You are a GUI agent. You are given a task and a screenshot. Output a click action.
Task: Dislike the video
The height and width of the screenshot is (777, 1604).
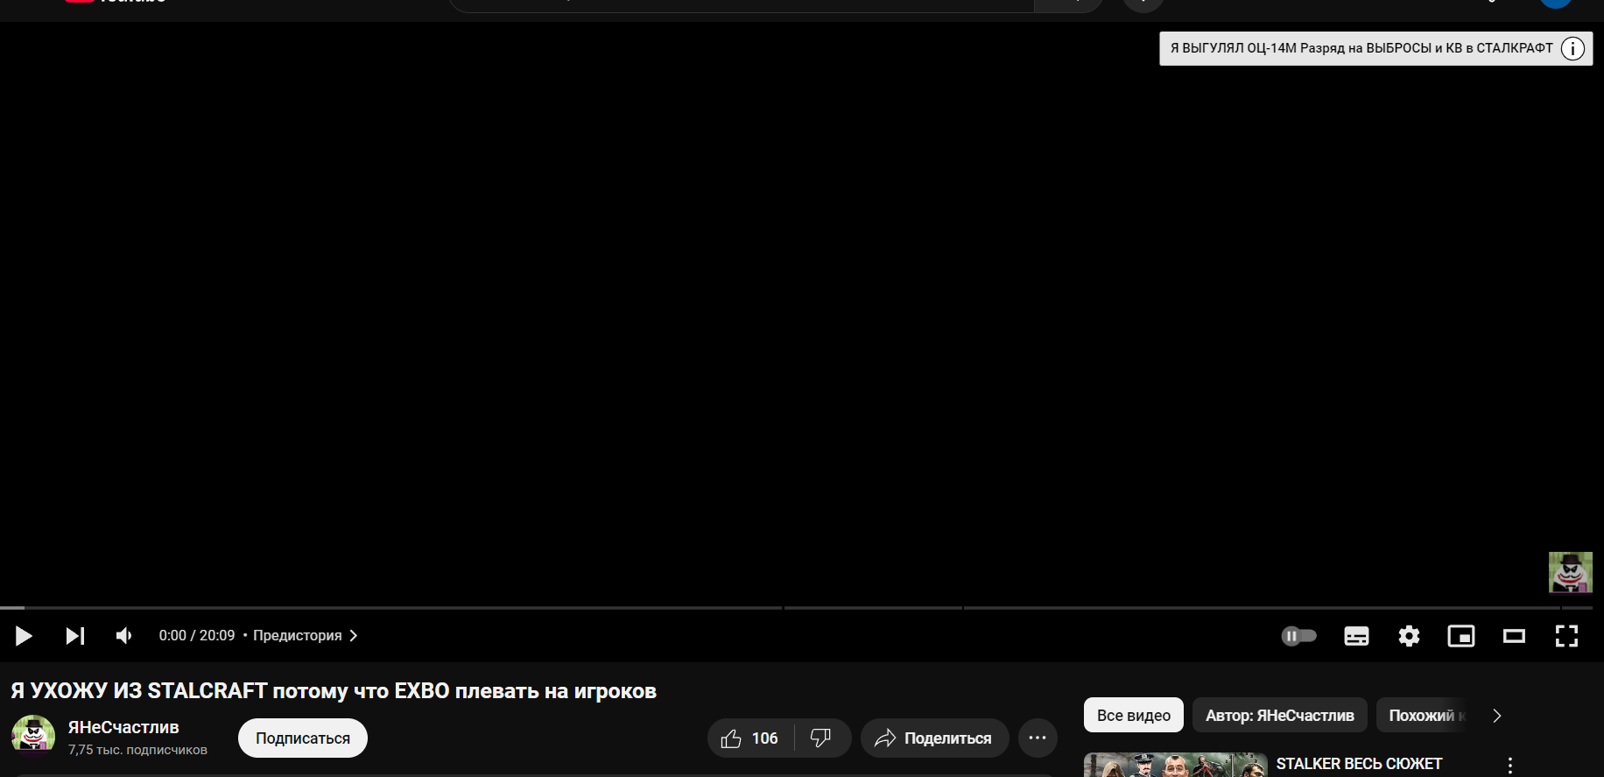[x=821, y=738]
